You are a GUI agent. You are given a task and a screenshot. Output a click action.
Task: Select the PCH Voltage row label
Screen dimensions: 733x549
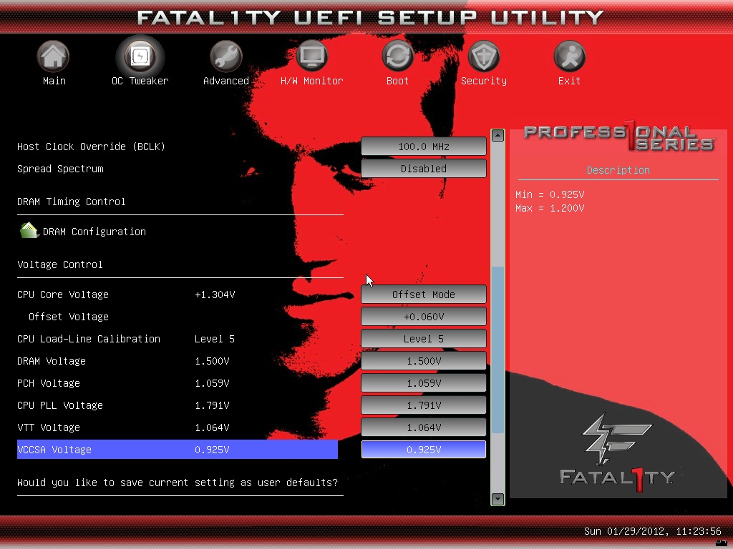49,383
